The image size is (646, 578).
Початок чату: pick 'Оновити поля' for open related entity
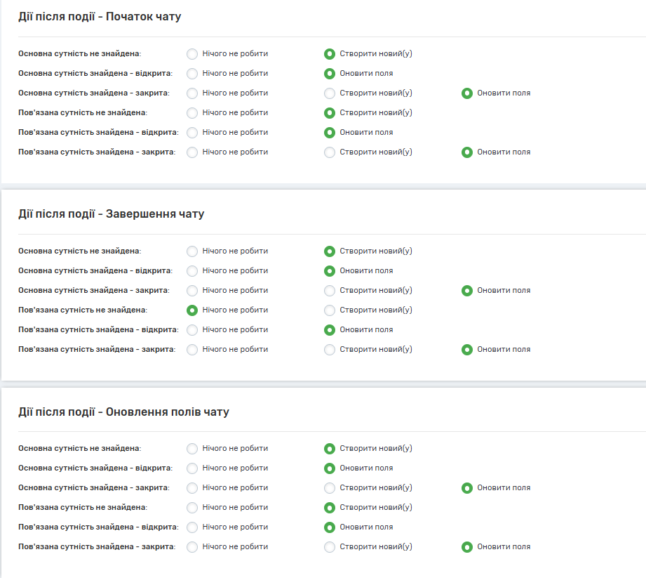(x=330, y=133)
